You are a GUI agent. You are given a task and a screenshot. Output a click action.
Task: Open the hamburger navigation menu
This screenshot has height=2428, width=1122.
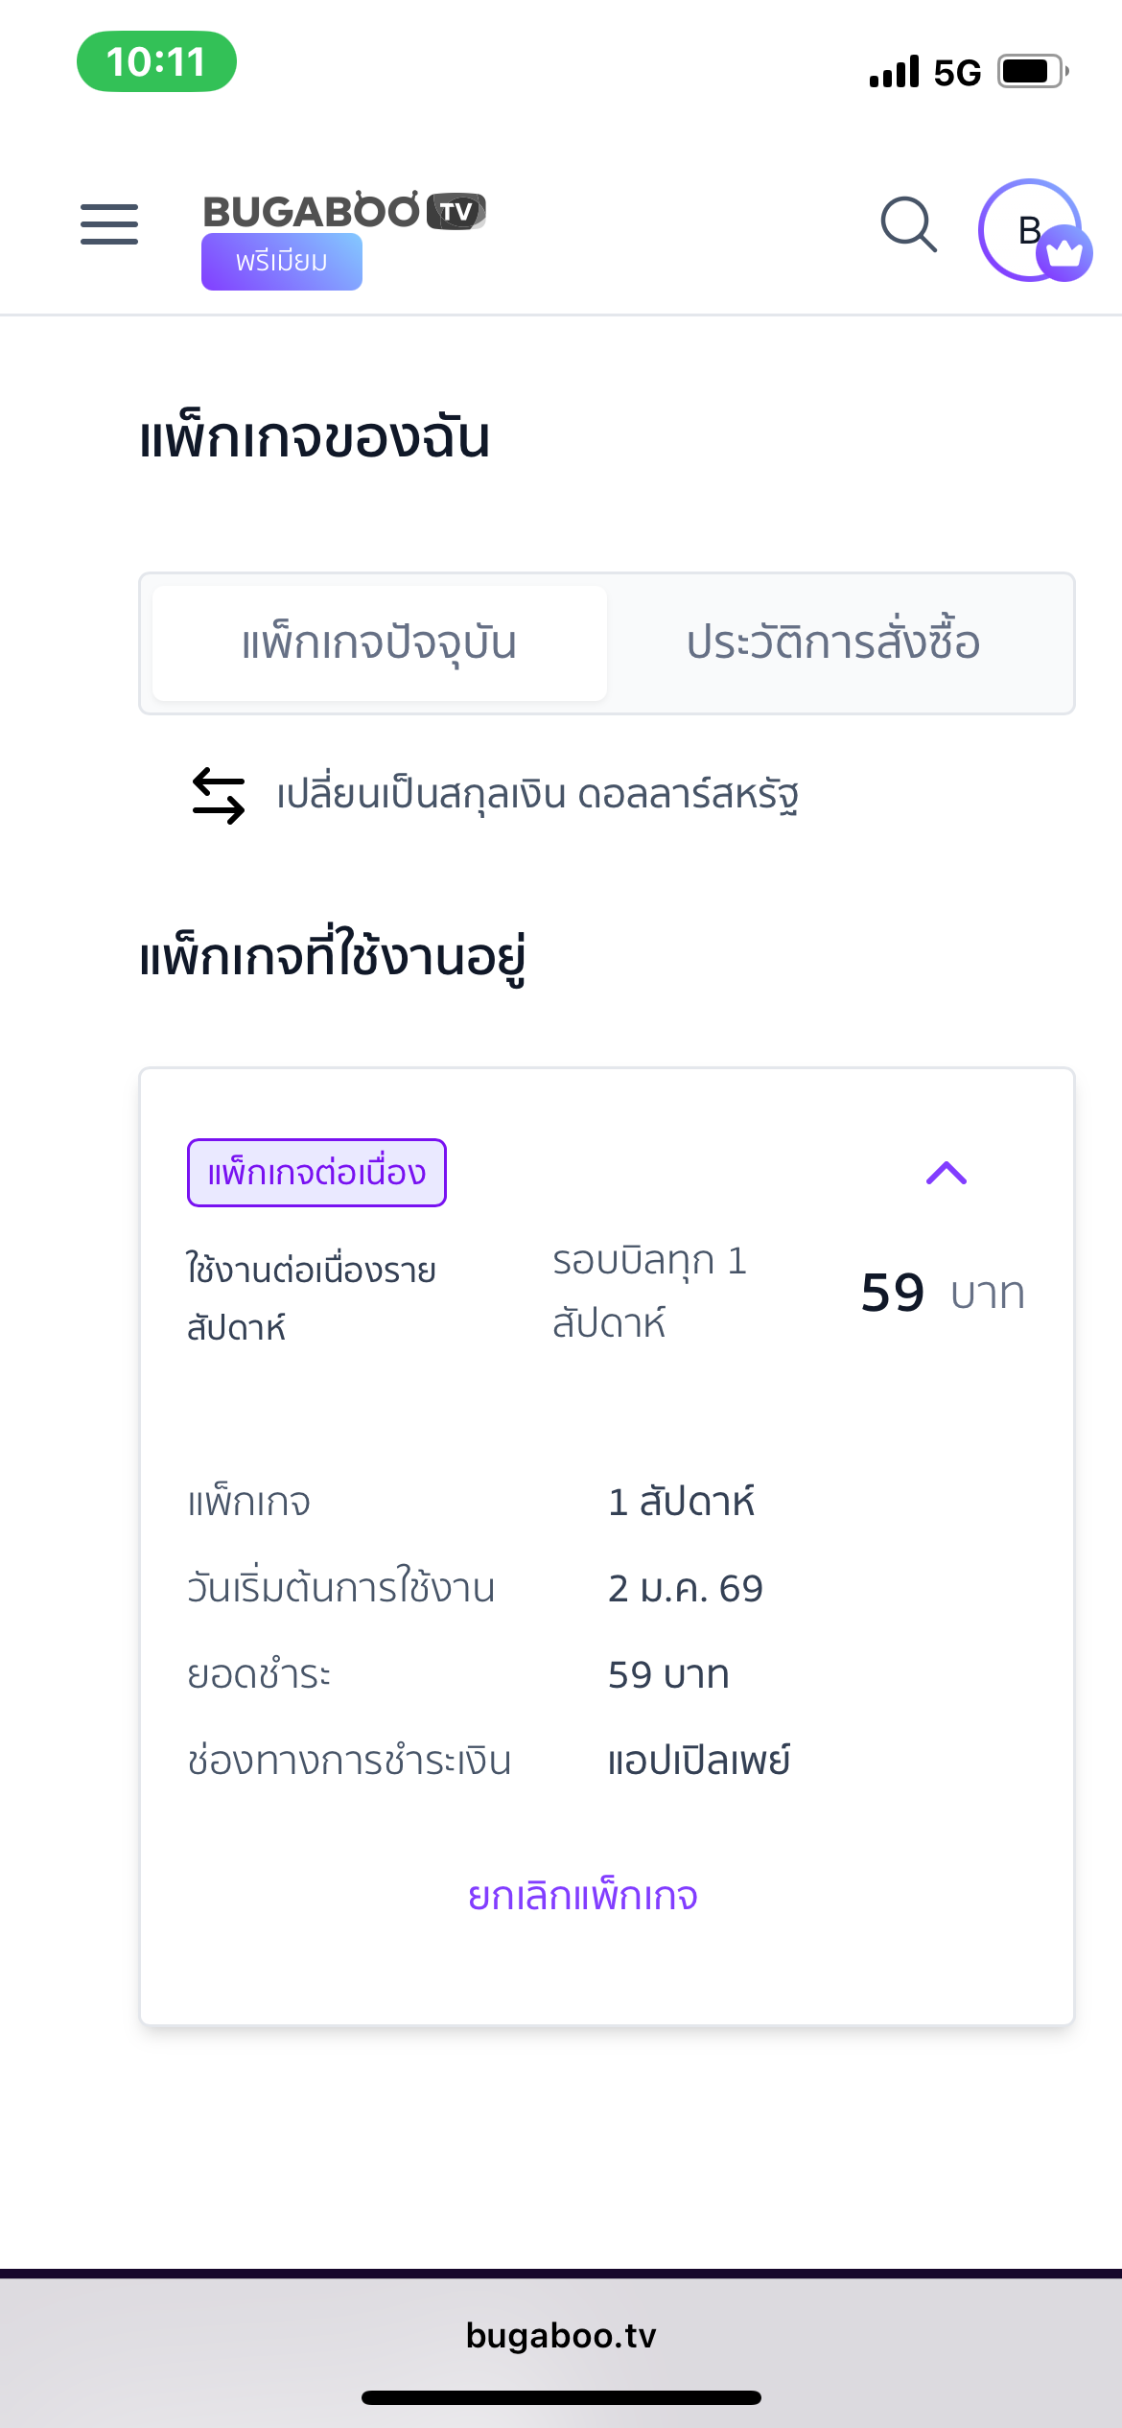coord(109,224)
